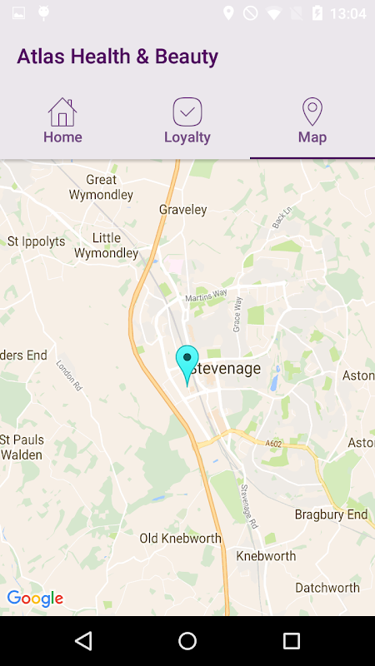
Task: Tap the Map pin tab icon
Action: point(312,112)
